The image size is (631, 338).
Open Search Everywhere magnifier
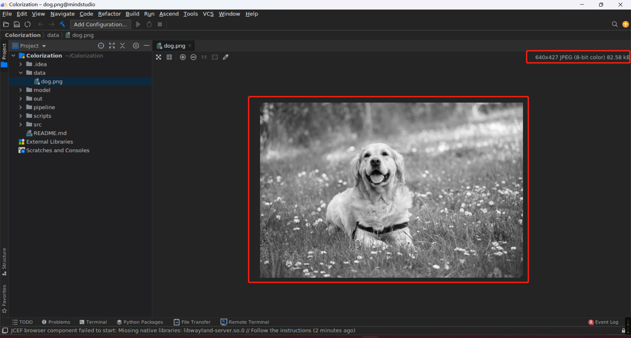(x=615, y=24)
